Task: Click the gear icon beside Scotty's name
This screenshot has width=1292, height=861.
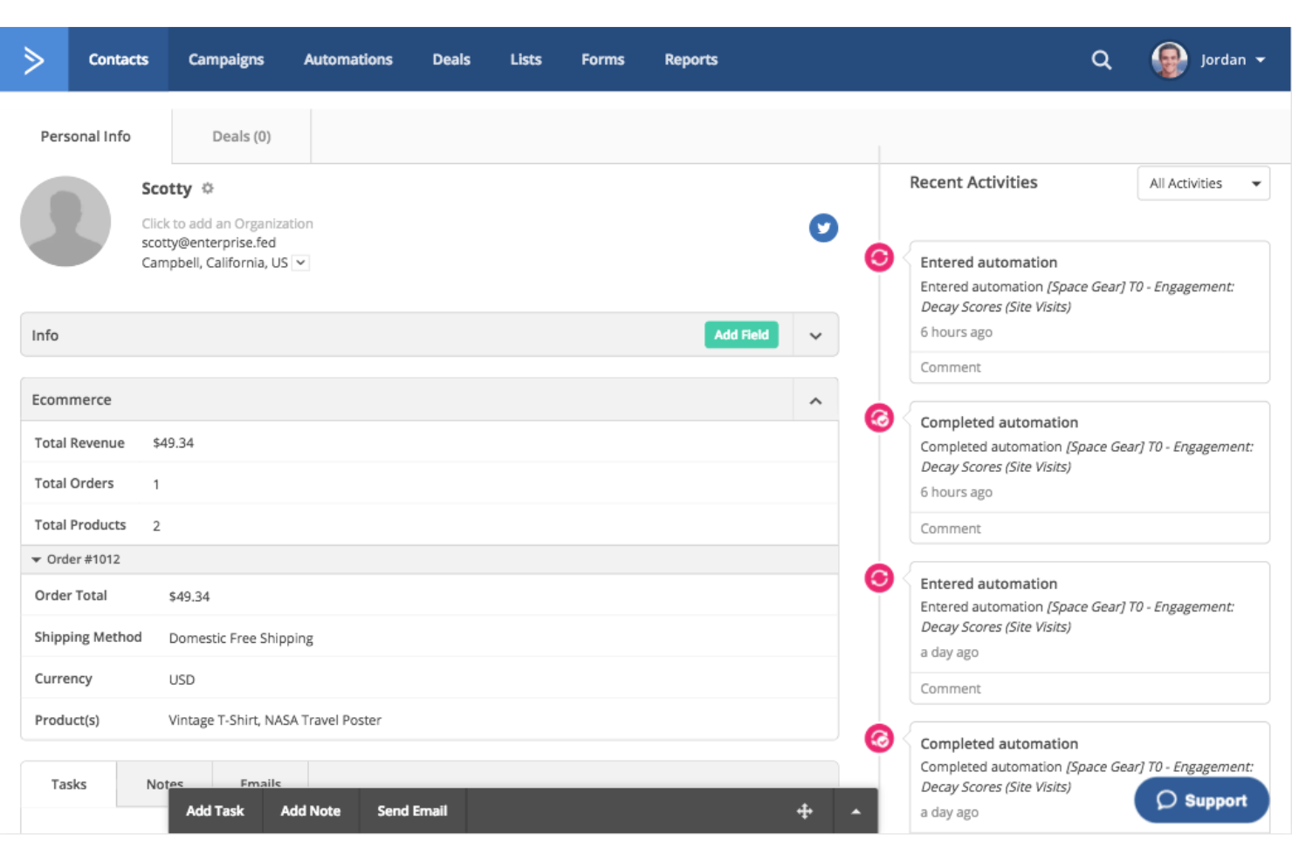Action: pyautogui.click(x=208, y=188)
